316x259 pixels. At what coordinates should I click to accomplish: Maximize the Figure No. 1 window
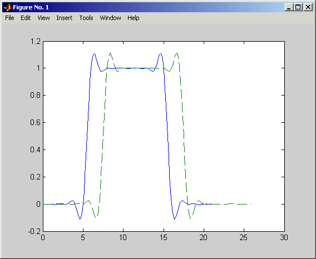click(298, 7)
